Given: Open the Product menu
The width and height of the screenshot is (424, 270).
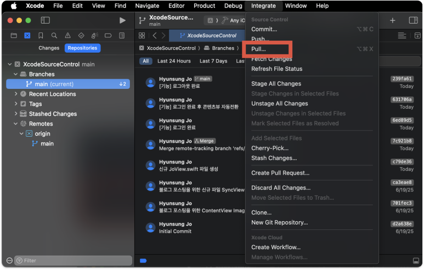Looking at the screenshot, I should pos(204,5).
